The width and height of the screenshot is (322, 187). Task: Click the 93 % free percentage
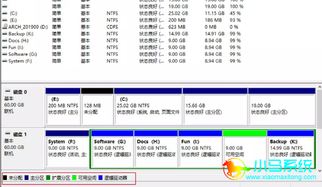pos(235,20)
